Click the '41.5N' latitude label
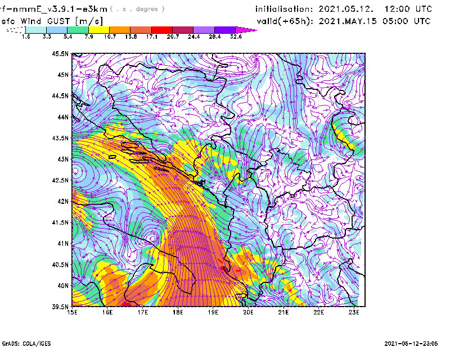Viewport: 450px width, 347px height. [x=60, y=222]
